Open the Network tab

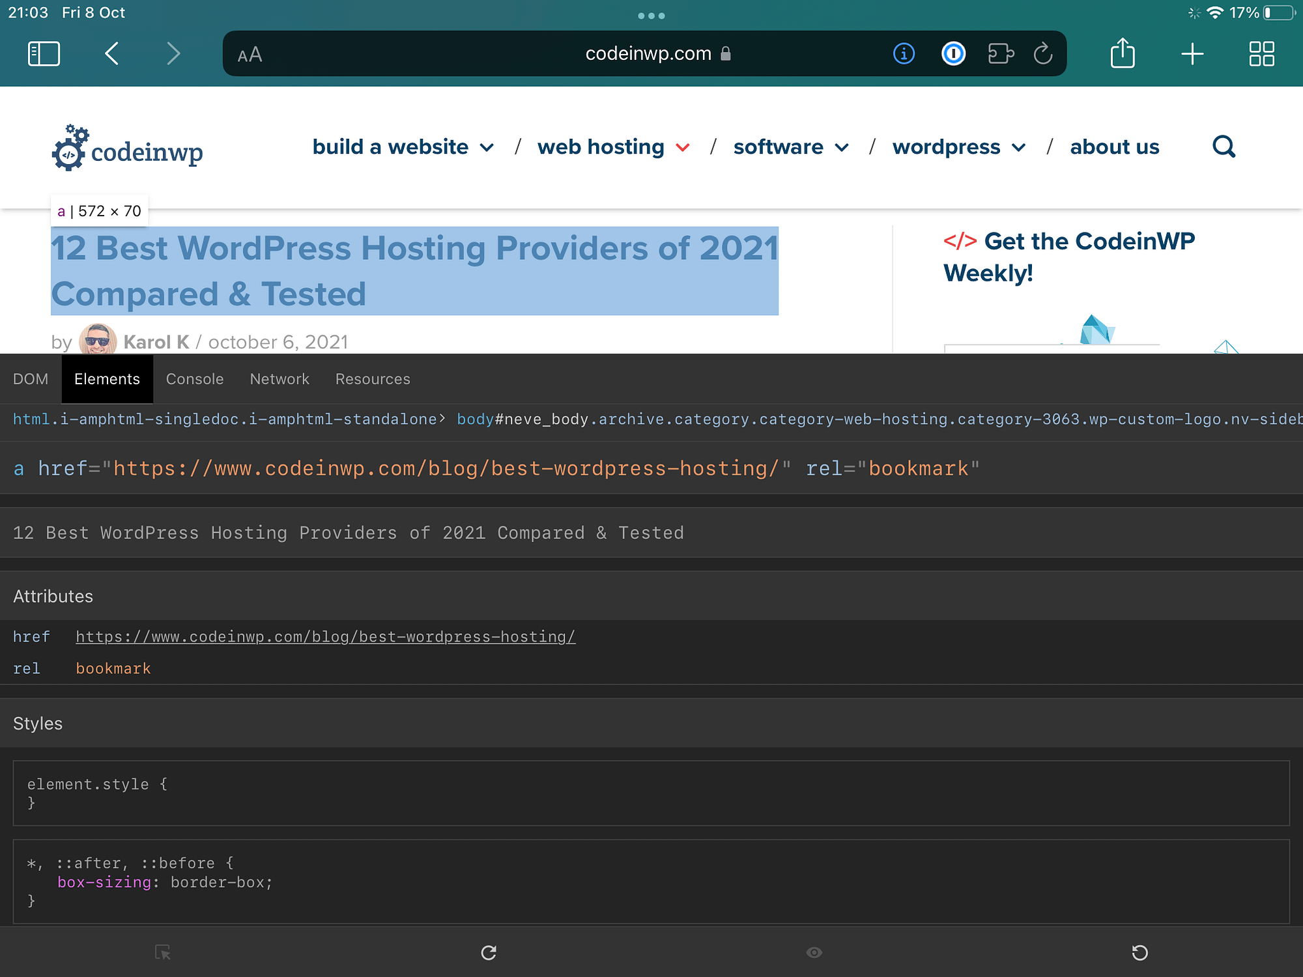pos(279,379)
